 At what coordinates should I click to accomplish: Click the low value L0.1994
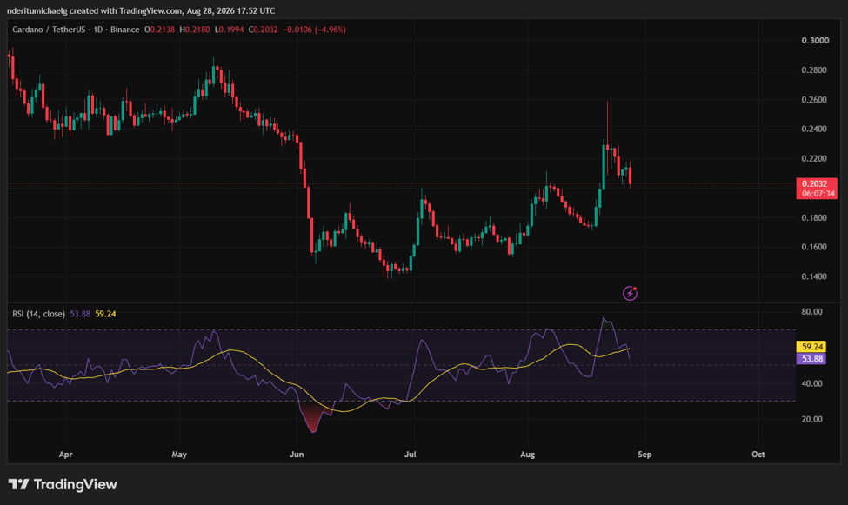pos(230,30)
